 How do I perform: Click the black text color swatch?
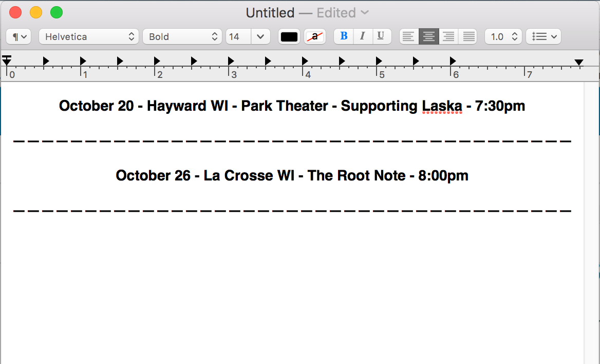289,36
